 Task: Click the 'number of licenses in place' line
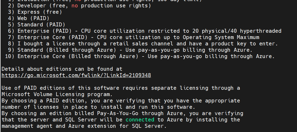(99, 107)
